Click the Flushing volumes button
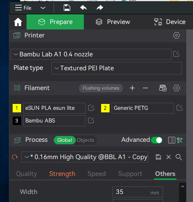This screenshot has height=202, width=193. coord(101,88)
